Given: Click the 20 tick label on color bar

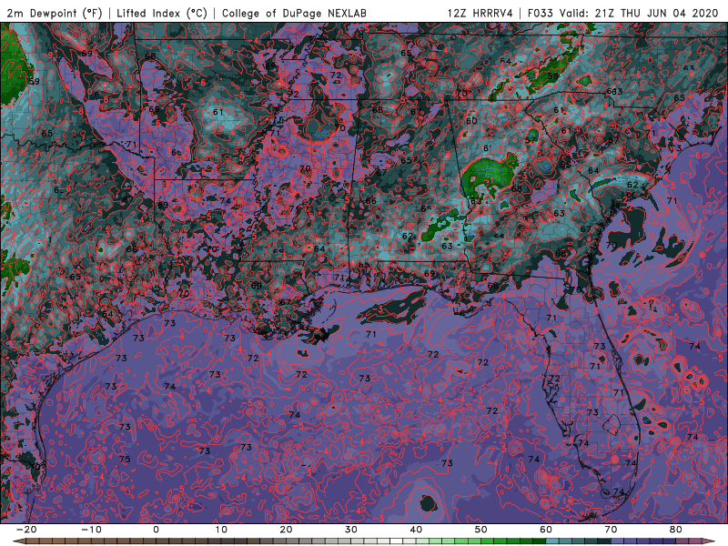Looking at the screenshot, I should pos(286,530).
